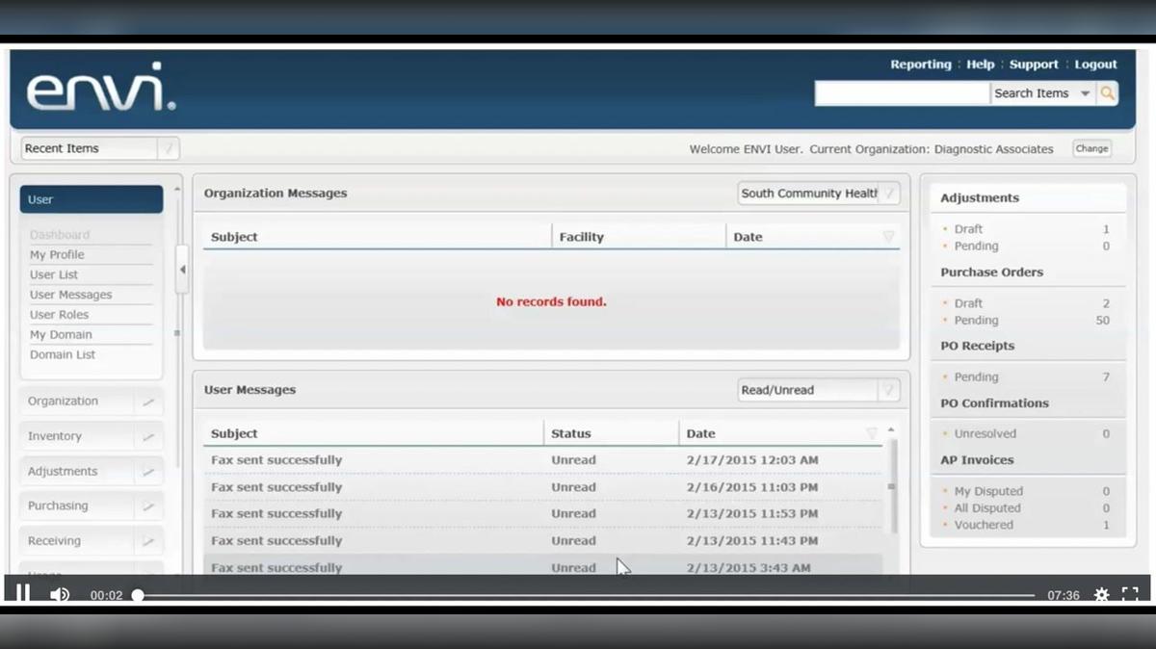Click the Date column filter icon in User Messages
This screenshot has height=649, width=1156.
tap(871, 433)
